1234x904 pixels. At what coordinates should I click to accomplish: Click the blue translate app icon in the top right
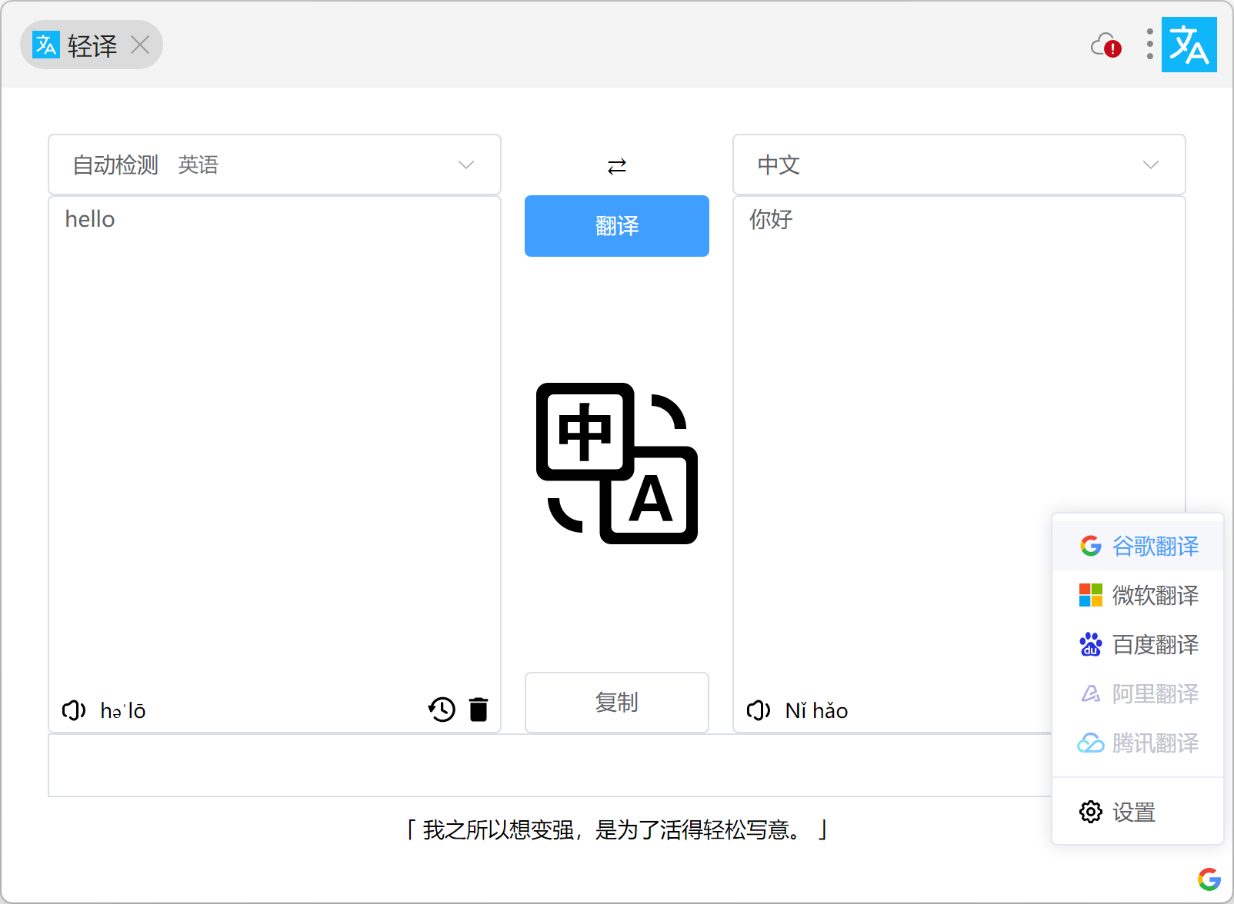pyautogui.click(x=1189, y=45)
